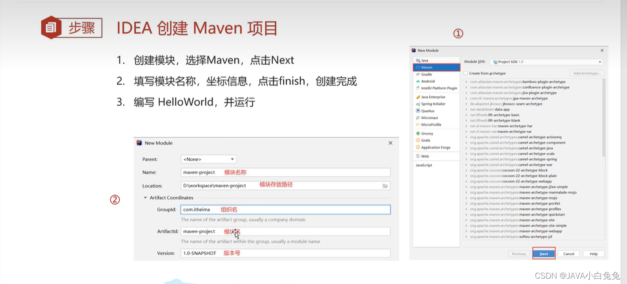
Task: Select cocoon-22-archetype-block entry
Action: pyautogui.click(x=509, y=171)
